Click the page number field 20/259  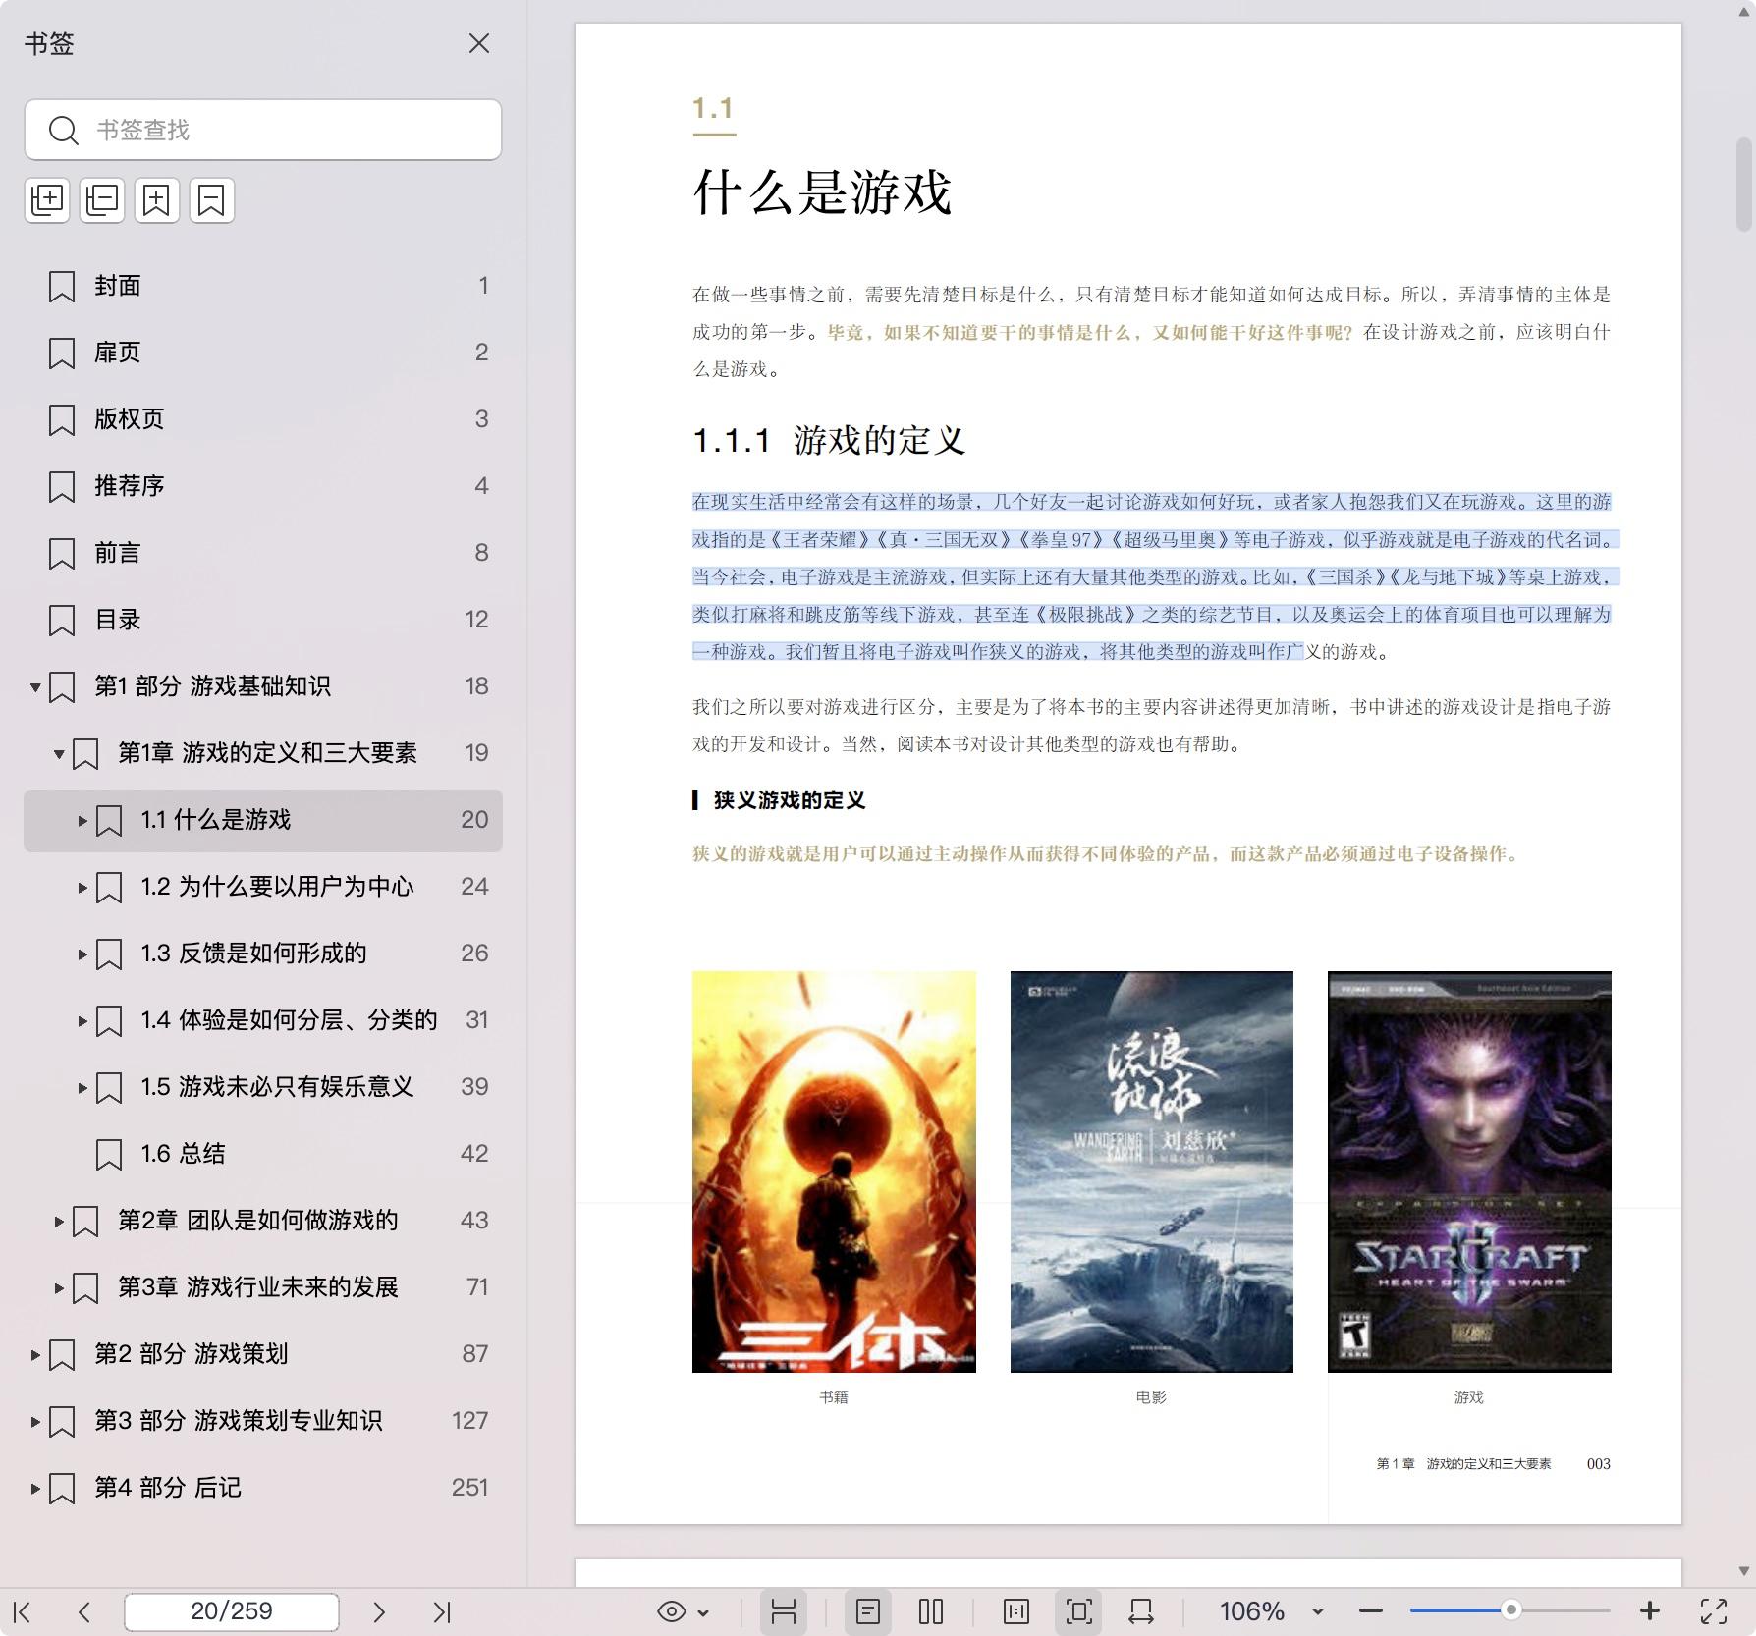[232, 1611]
